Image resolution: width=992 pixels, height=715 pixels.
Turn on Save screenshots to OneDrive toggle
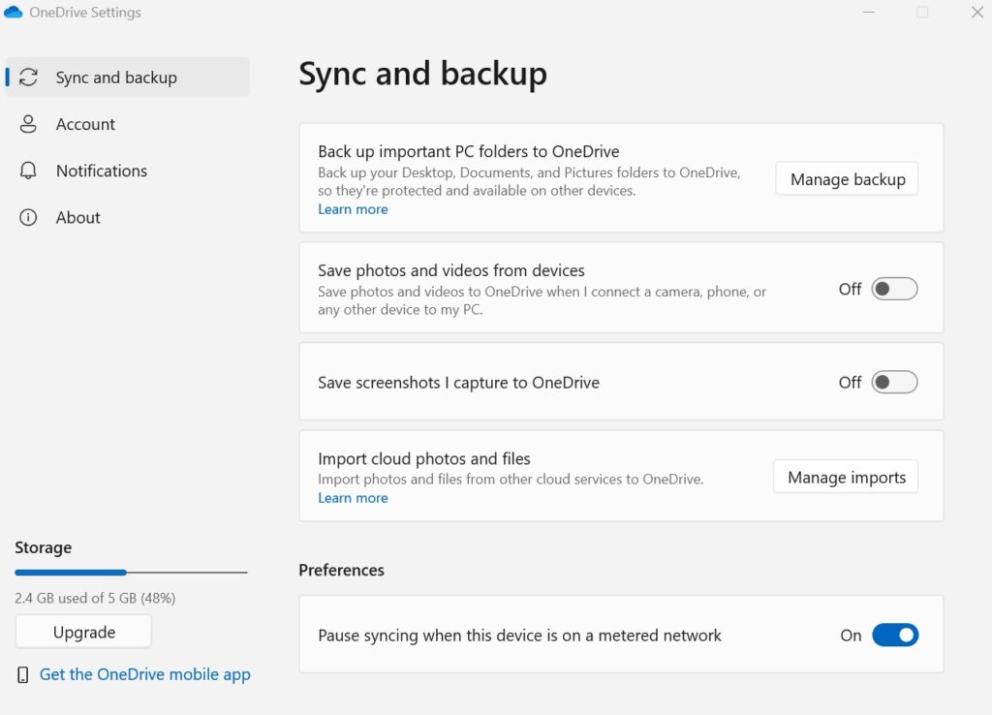pos(894,382)
